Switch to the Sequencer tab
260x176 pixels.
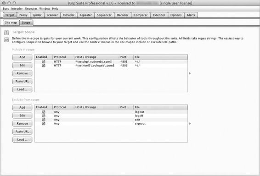click(x=104, y=15)
